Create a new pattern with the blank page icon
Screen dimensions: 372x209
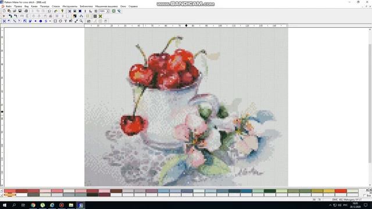pyautogui.click(x=4, y=11)
